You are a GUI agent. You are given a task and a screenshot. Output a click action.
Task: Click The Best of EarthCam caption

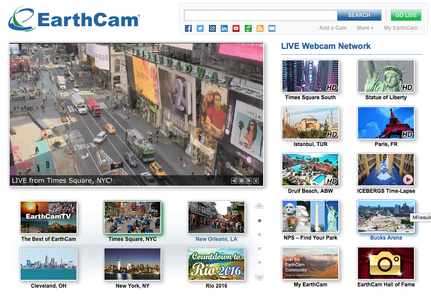tap(49, 239)
